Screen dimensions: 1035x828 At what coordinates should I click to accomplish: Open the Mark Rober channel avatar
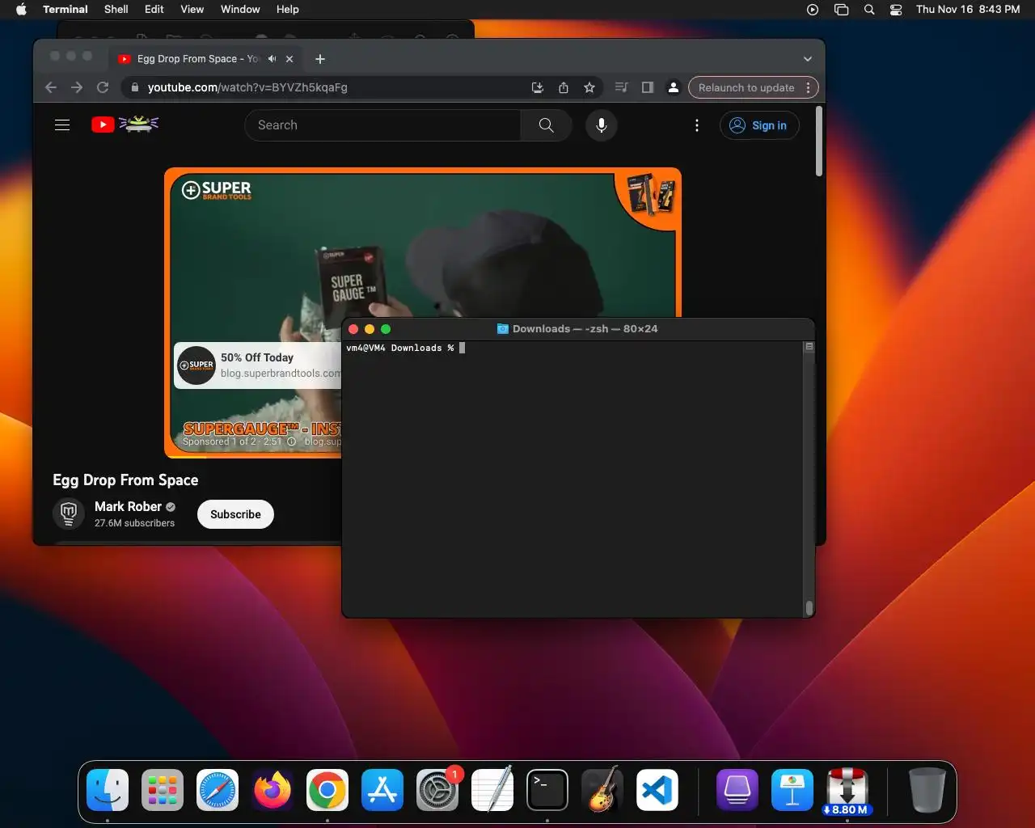69,513
